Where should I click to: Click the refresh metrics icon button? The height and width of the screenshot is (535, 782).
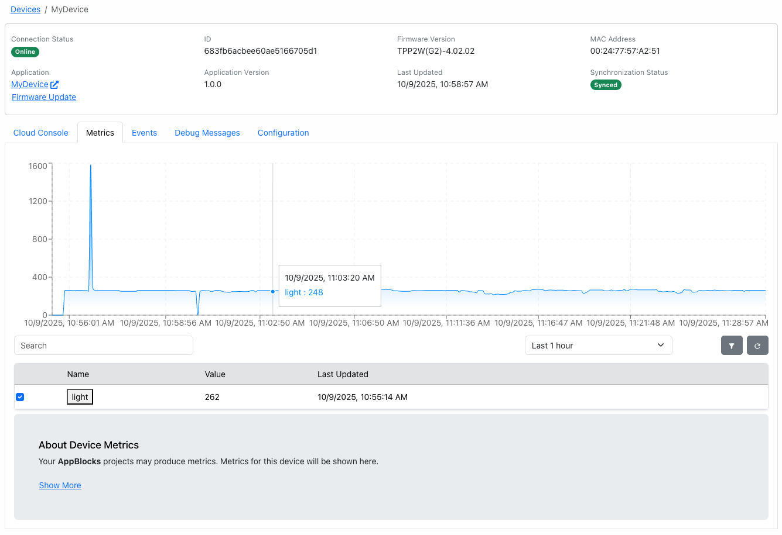point(757,346)
